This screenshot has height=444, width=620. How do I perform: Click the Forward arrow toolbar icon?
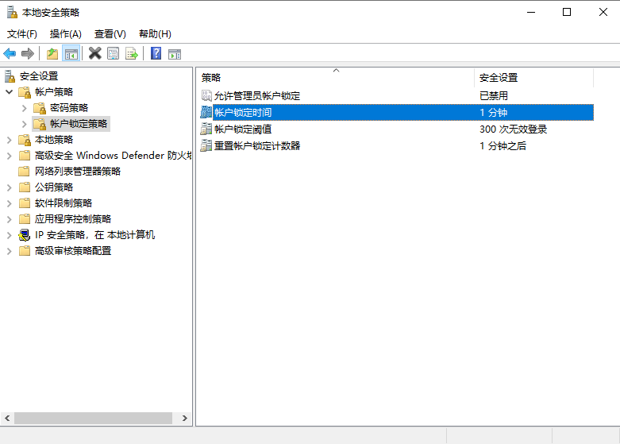click(x=28, y=53)
